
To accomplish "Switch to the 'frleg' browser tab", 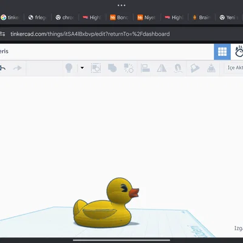I will 38,18.
